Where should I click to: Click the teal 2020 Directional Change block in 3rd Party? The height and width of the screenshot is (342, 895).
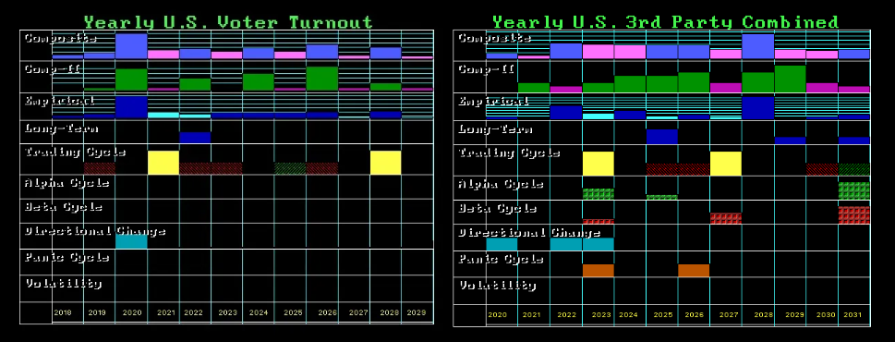point(502,244)
